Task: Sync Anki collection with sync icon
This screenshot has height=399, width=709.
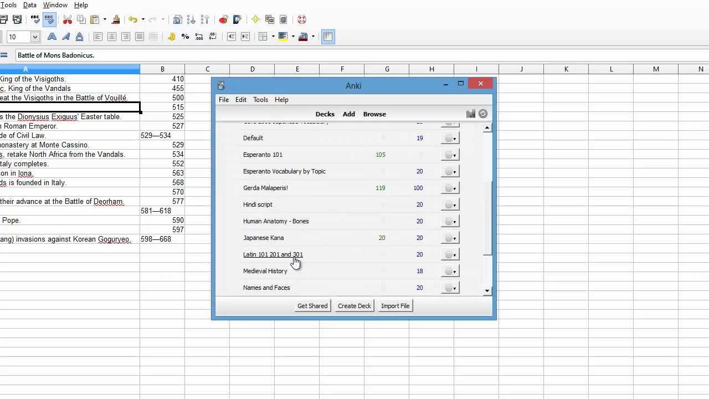Action: point(483,114)
